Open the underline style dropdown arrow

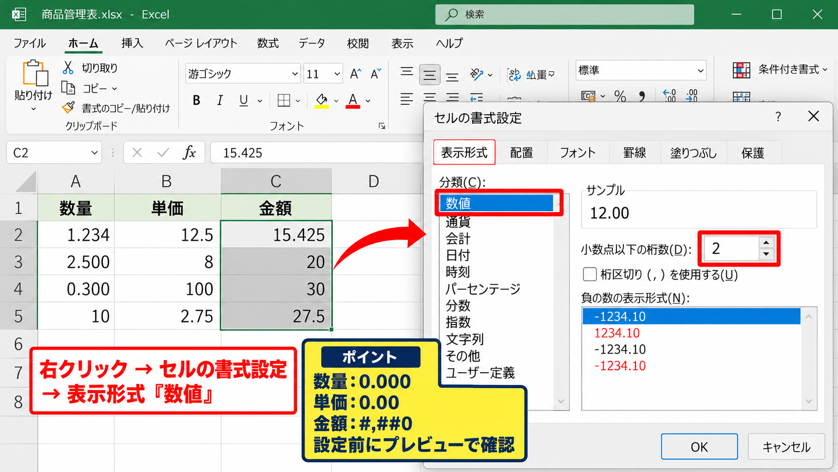tap(260, 101)
